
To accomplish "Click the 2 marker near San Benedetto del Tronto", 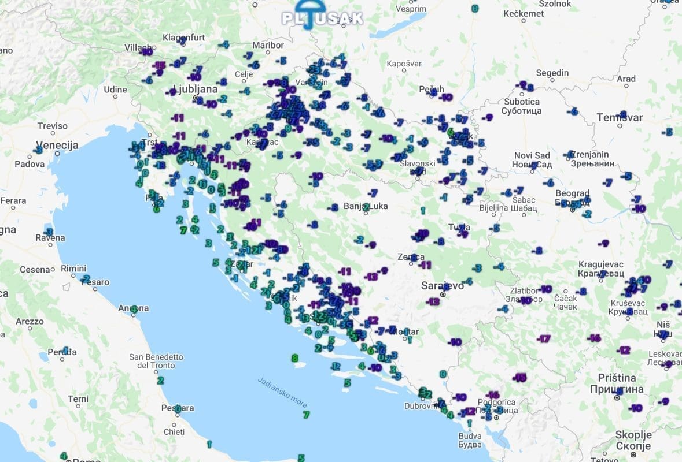I will [x=160, y=380].
